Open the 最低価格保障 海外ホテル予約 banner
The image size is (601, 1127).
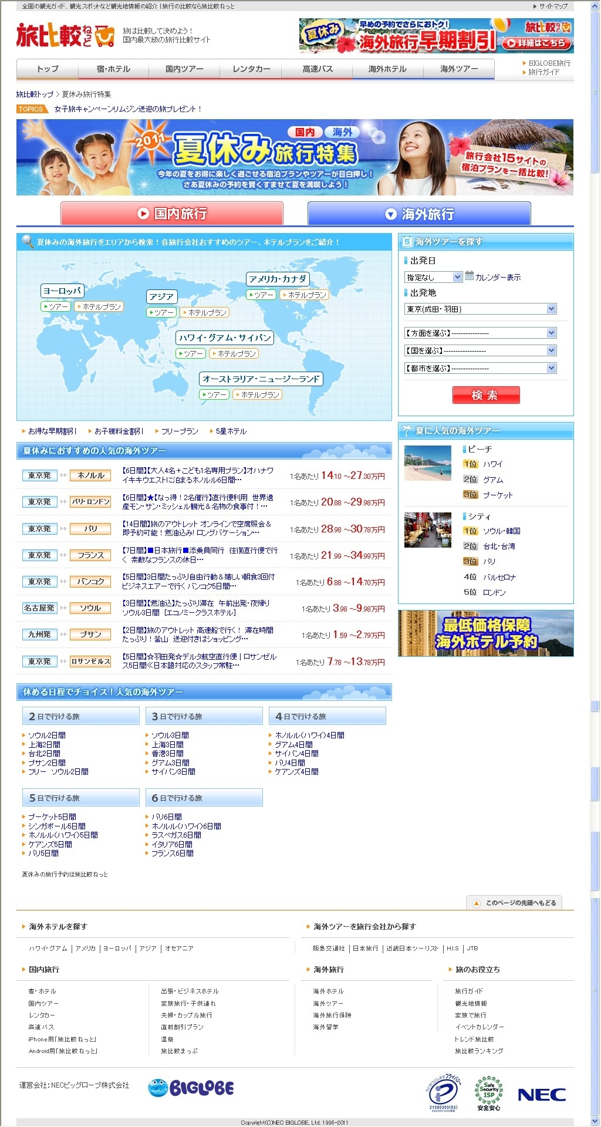[x=486, y=633]
